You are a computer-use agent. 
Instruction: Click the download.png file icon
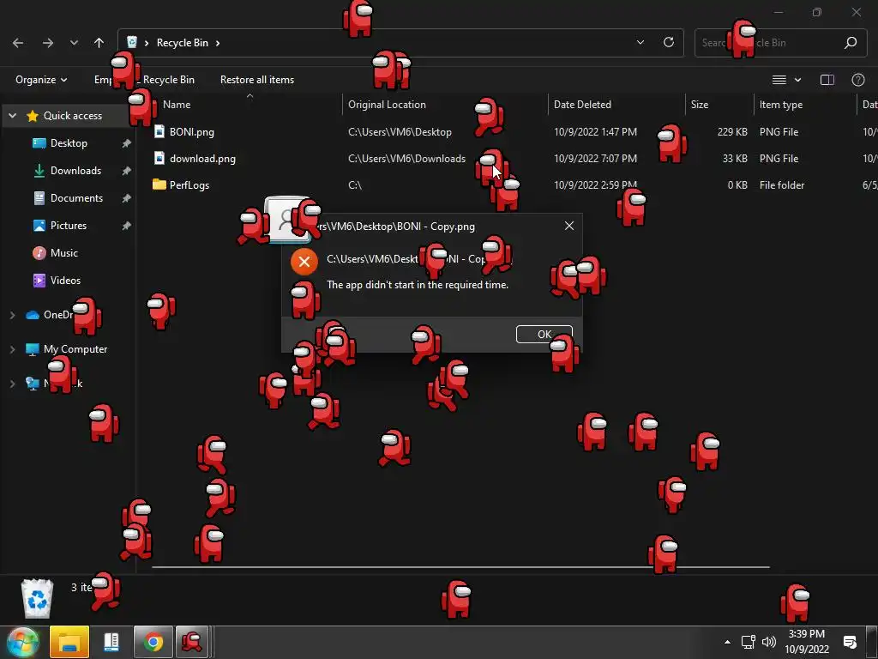(159, 158)
